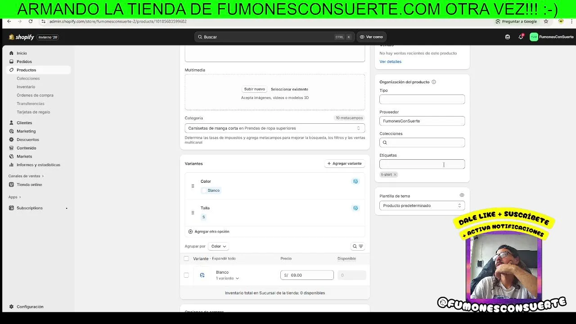Click the Subir nuevo button
The height and width of the screenshot is (324, 576).
[x=255, y=89]
